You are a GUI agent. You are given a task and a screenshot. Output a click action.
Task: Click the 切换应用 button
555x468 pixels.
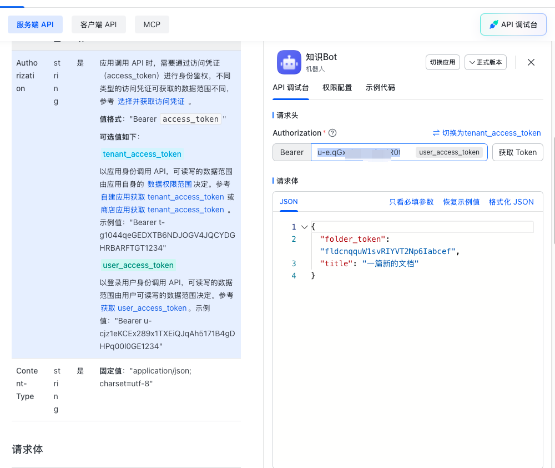(442, 62)
